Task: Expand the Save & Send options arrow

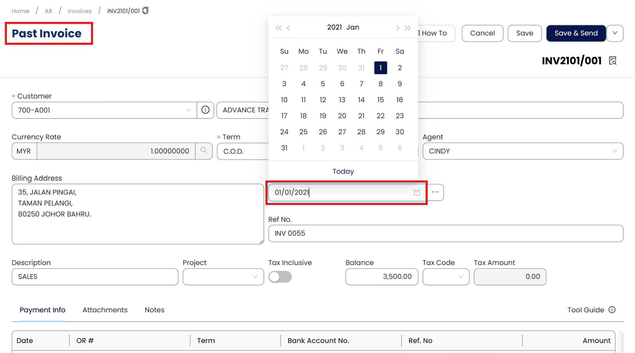Action: tap(615, 33)
